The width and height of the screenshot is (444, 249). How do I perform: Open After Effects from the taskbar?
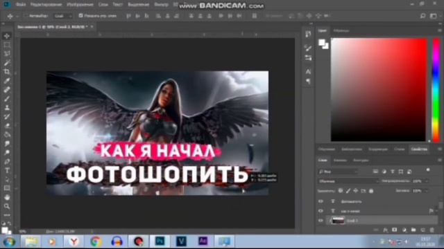pyautogui.click(x=203, y=241)
